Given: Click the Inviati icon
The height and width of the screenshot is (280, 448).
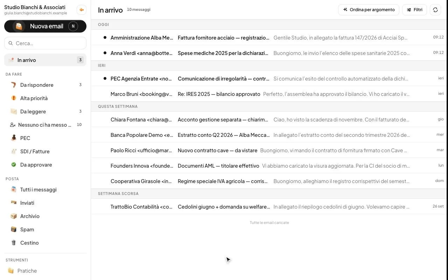Looking at the screenshot, I should (x=14, y=203).
